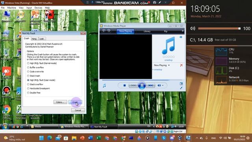Go back in Windows Media Player
Image resolution: width=252 pixels, height=142 pixels.
104,31
